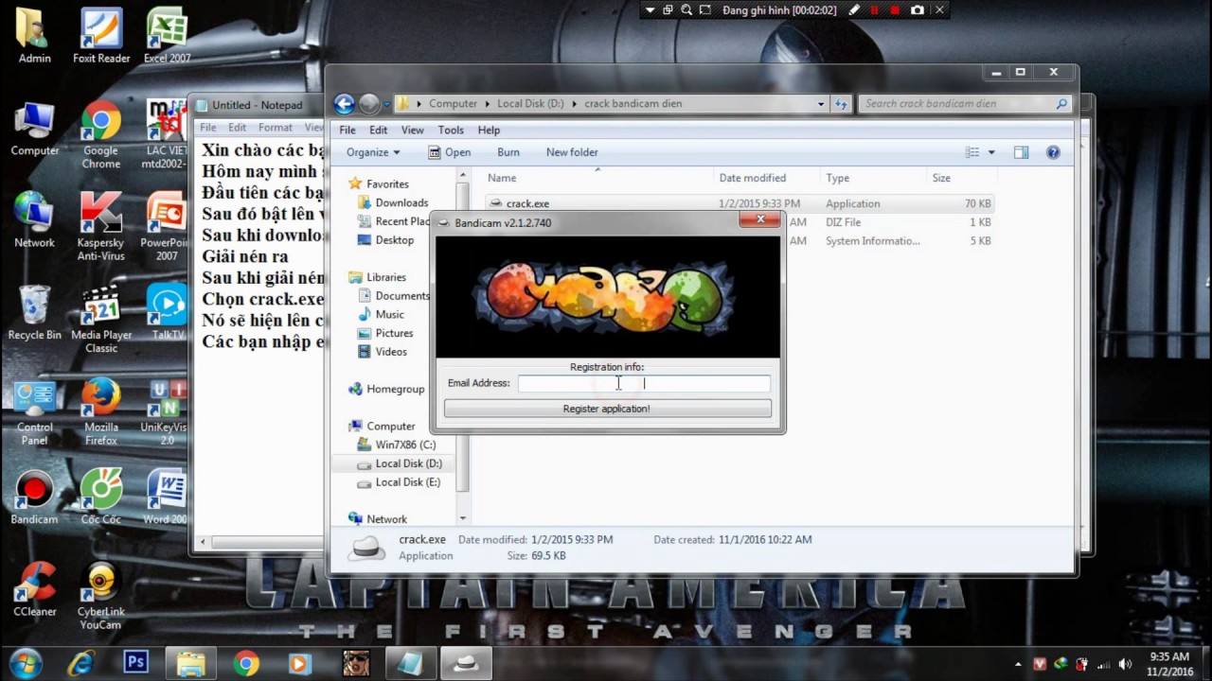Open the CCleaner desktop icon
This screenshot has width=1212, height=681.
(35, 590)
